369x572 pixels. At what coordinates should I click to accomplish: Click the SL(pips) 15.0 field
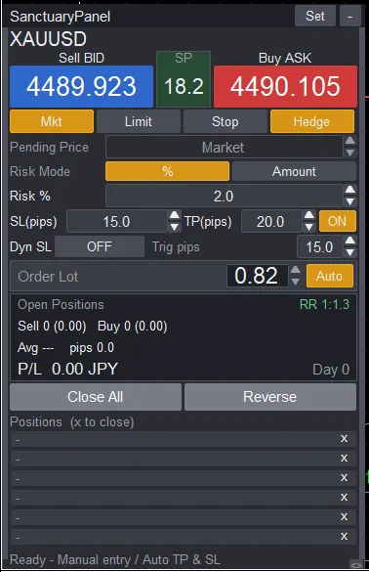pos(116,221)
